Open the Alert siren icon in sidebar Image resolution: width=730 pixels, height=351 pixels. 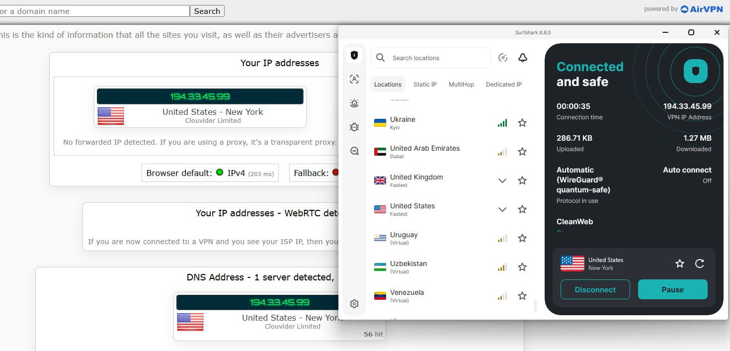[354, 103]
